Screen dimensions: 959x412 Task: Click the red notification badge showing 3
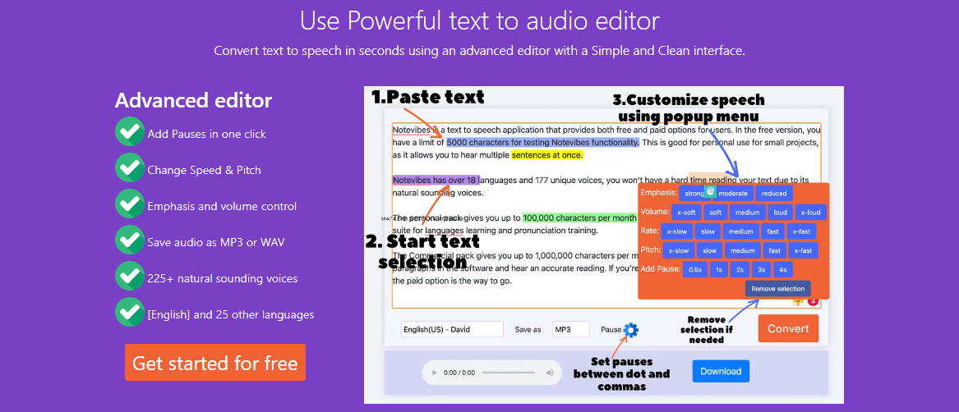pos(813,300)
